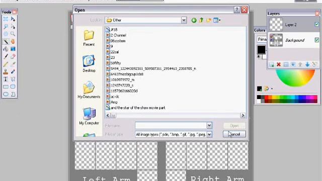The width and height of the screenshot is (322, 181).
Task: Choose red swatch in the palette
Action: (x=267, y=97)
